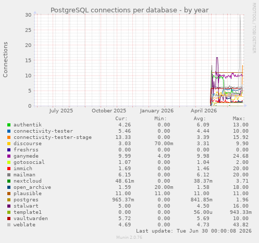The image size is (259, 243).
Task: Click the stalwart dark purple swatch
Action: (9, 206)
